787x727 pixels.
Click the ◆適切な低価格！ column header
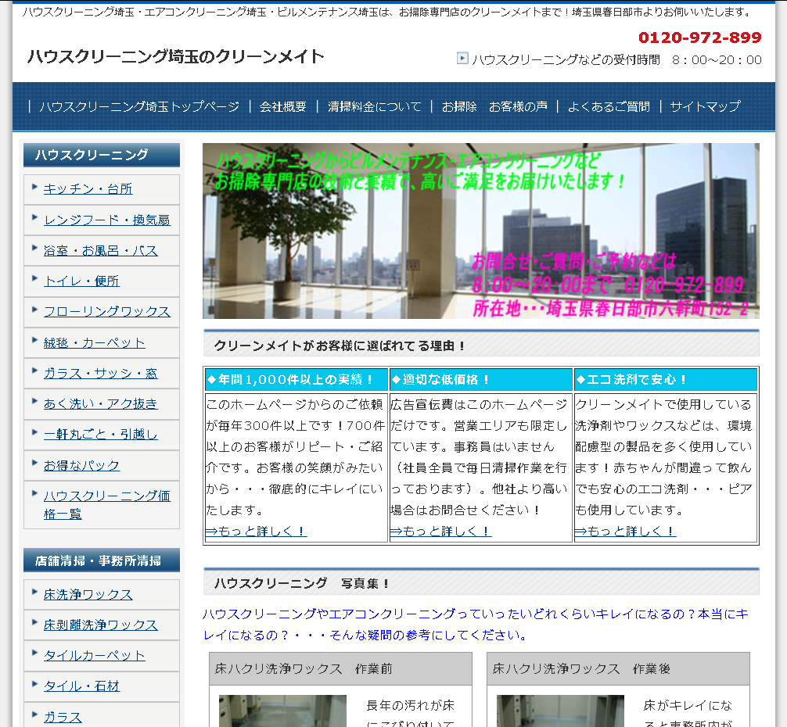click(481, 380)
